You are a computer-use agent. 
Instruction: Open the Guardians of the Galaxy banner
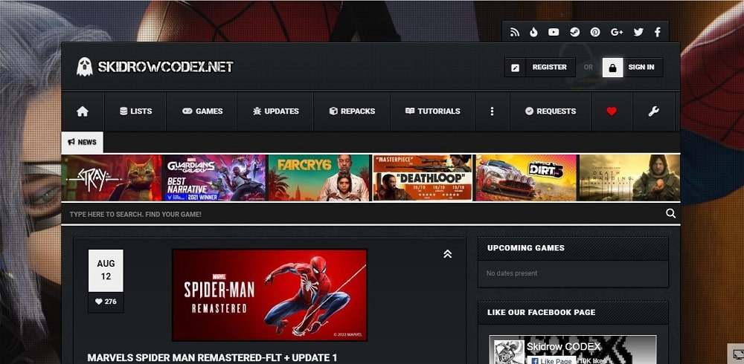point(214,178)
